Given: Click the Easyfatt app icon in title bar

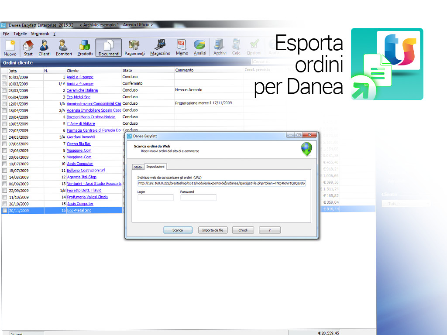Looking at the screenshot, I should pos(3,25).
